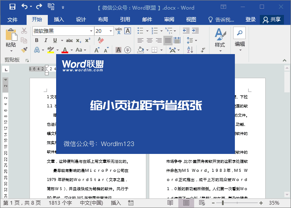Toggle center paragraph alignment

point(150,40)
